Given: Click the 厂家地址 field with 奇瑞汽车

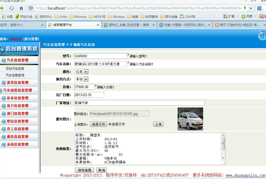Looking at the screenshot, I should (139, 103).
